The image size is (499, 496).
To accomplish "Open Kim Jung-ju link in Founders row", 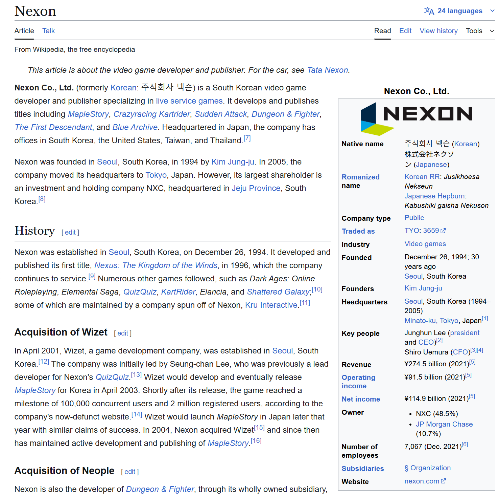I will tap(423, 288).
